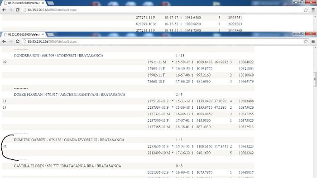Minimize the rear browser window
Viewport: 317px width, 178px height.
296,2
